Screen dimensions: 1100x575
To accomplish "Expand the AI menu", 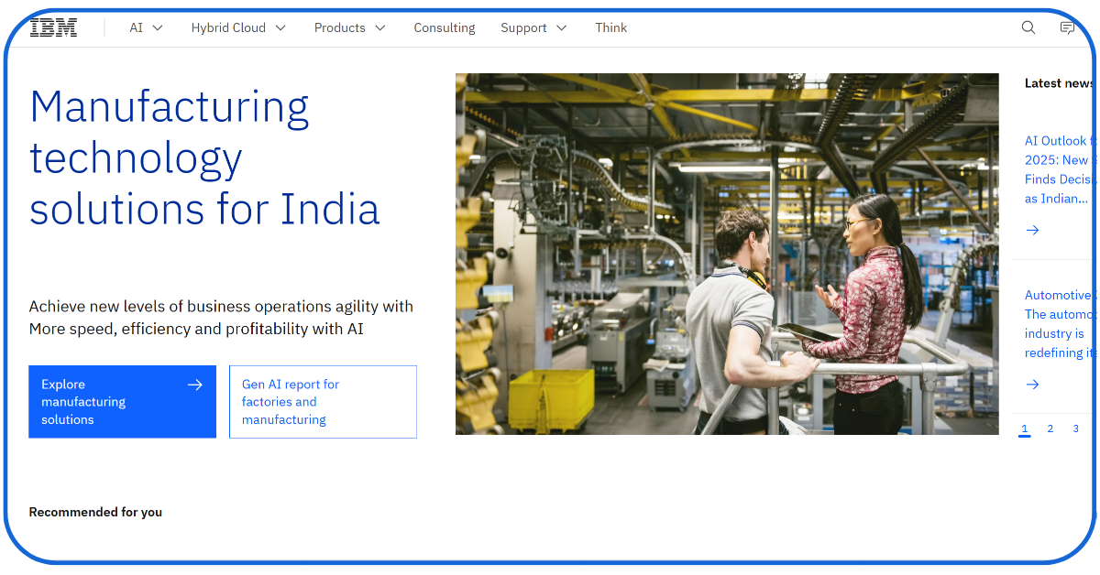I will (146, 27).
